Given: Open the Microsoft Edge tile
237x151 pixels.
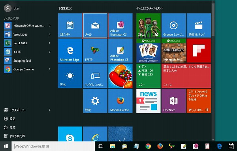Looking at the screenshot, I should click(x=70, y=51).
